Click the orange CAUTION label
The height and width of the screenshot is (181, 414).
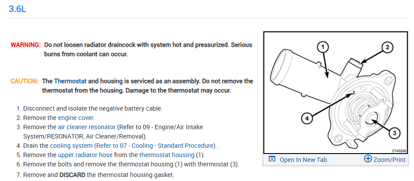click(25, 81)
